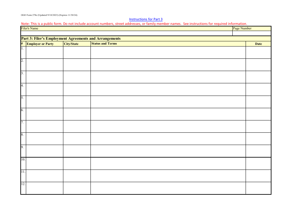
Task: Click the Date cell in row 12
Action: [x=259, y=188]
